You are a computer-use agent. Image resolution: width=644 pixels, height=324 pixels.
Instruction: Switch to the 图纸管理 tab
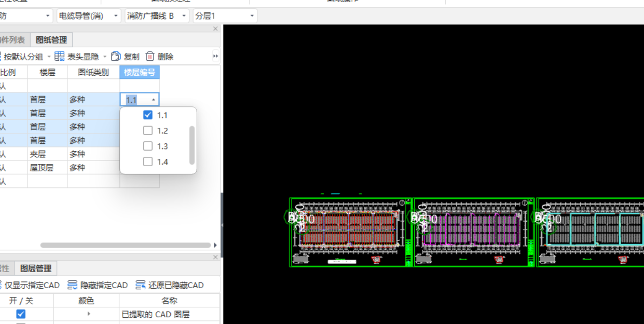click(51, 39)
